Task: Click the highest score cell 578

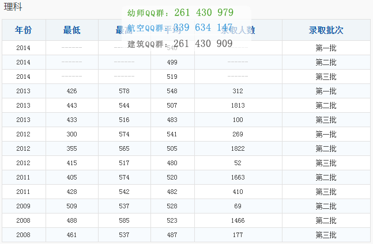Action: coord(124,91)
